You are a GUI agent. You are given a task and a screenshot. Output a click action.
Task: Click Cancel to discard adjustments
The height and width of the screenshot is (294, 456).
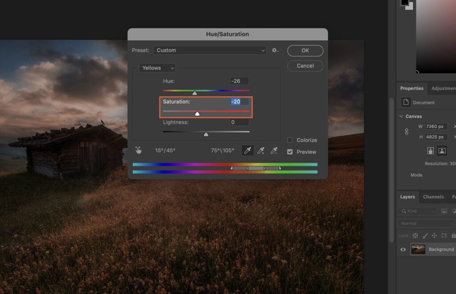(x=305, y=66)
